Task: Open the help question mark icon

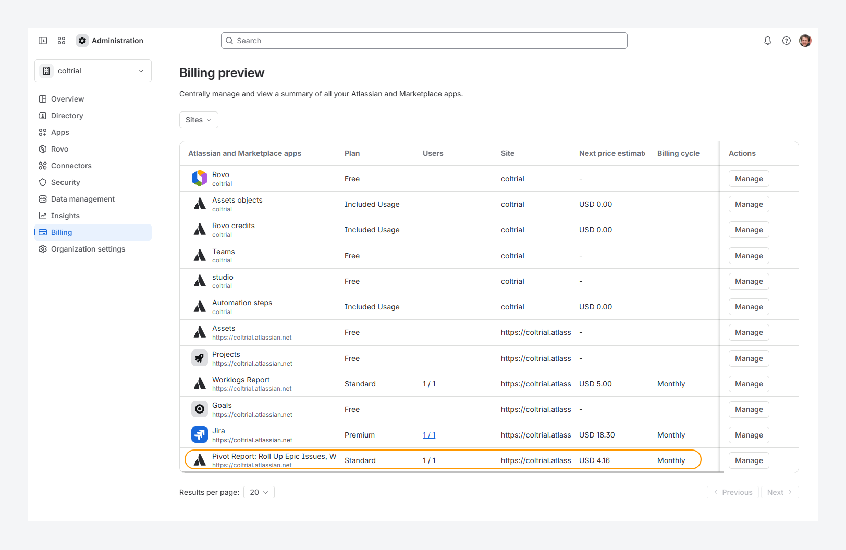Action: [x=787, y=41]
